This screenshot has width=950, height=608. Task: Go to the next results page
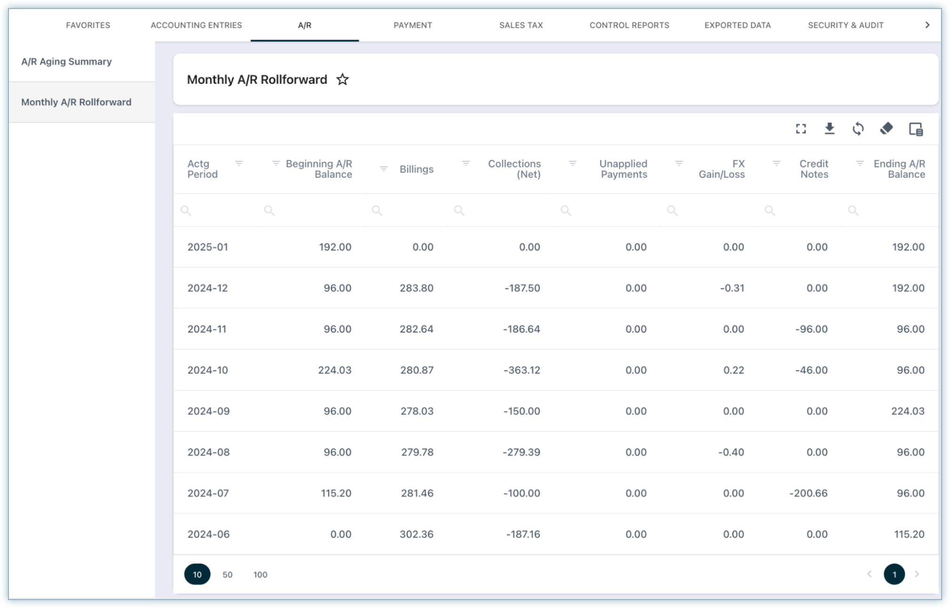(917, 574)
